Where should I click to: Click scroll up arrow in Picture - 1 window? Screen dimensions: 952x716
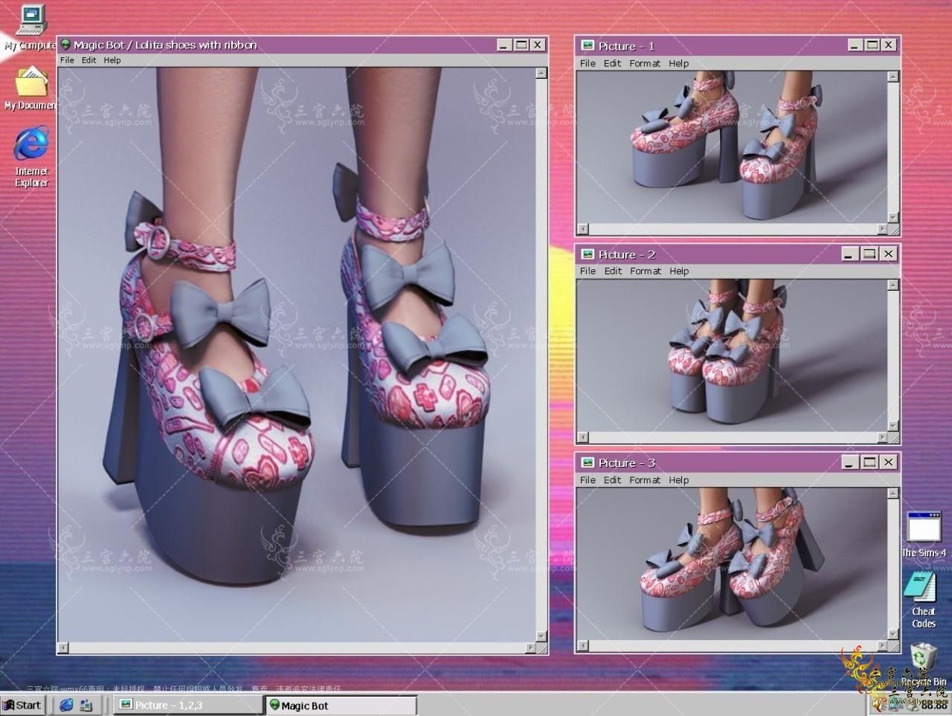893,76
